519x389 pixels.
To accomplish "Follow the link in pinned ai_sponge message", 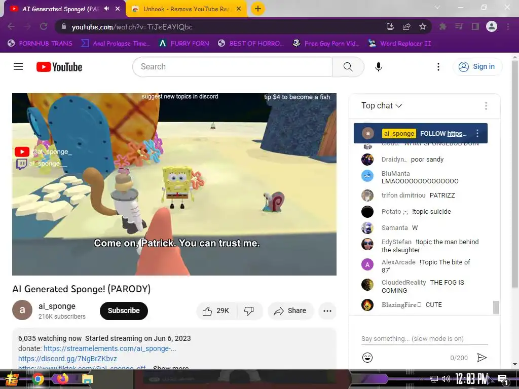I will 457,134.
